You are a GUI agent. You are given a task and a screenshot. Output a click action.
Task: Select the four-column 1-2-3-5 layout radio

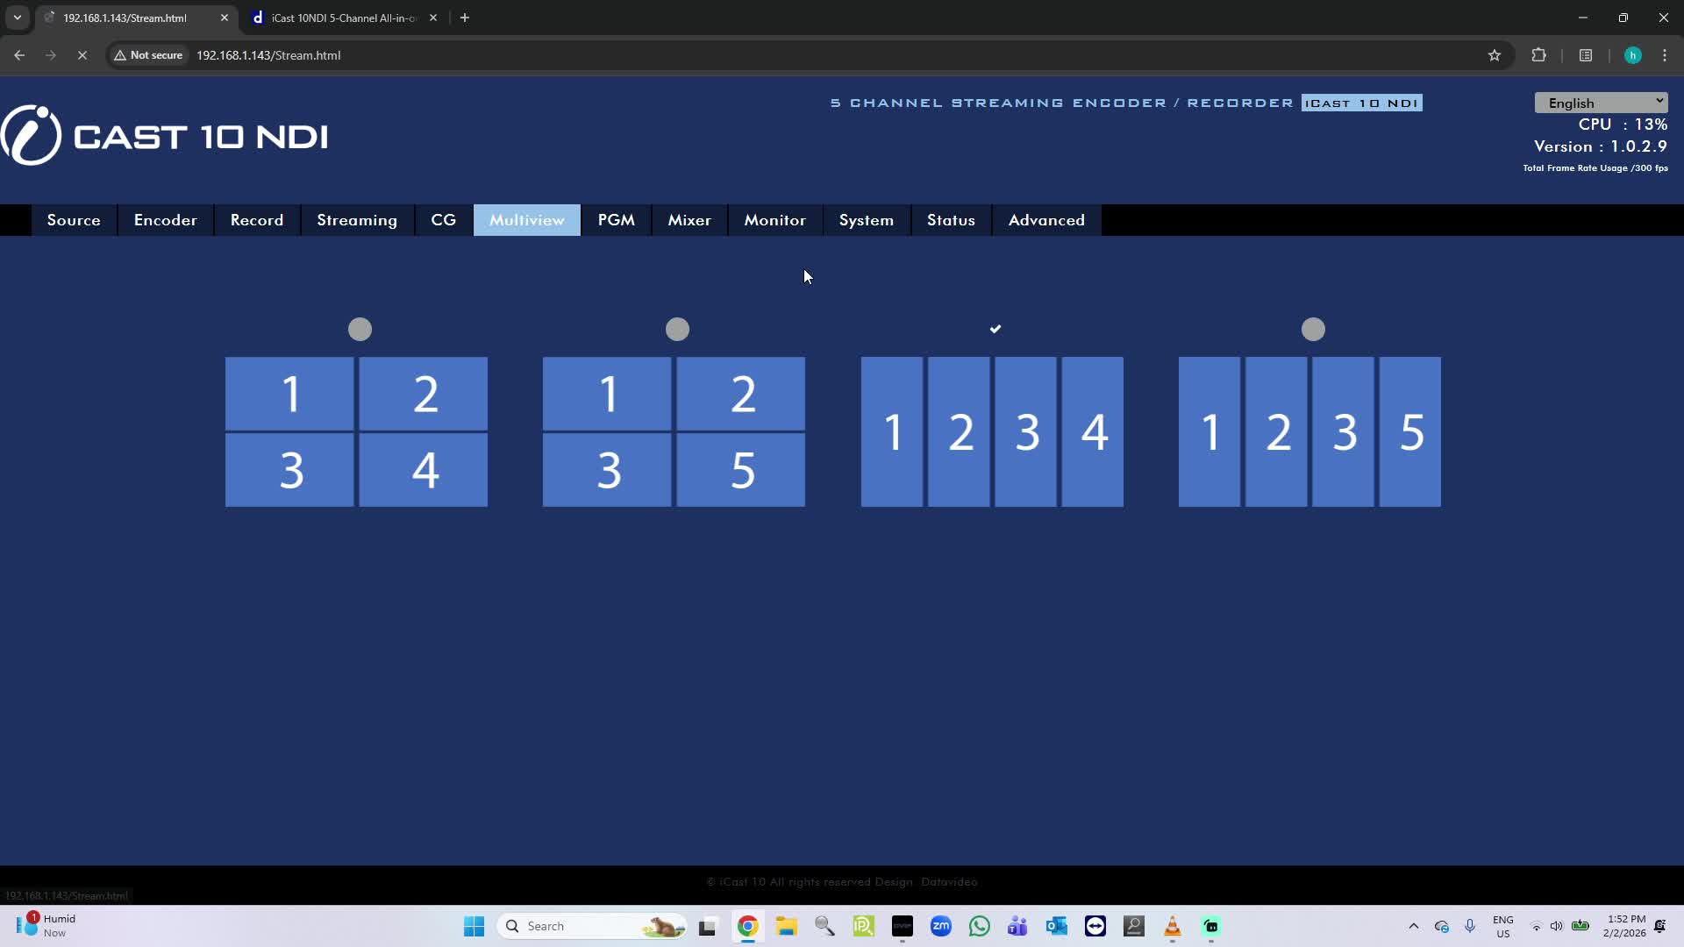tap(1313, 330)
